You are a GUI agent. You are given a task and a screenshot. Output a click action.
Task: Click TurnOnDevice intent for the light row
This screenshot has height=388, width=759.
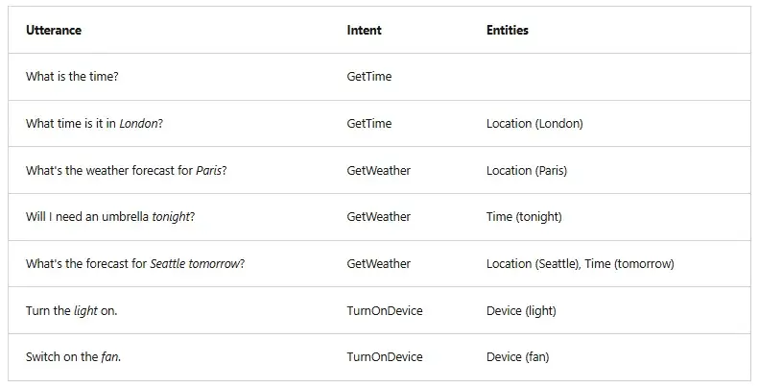[x=385, y=310]
